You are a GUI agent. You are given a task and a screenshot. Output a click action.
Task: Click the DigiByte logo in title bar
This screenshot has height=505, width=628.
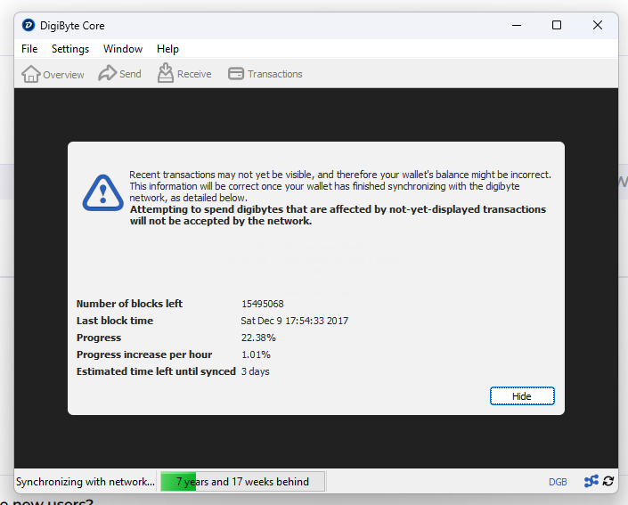click(29, 25)
